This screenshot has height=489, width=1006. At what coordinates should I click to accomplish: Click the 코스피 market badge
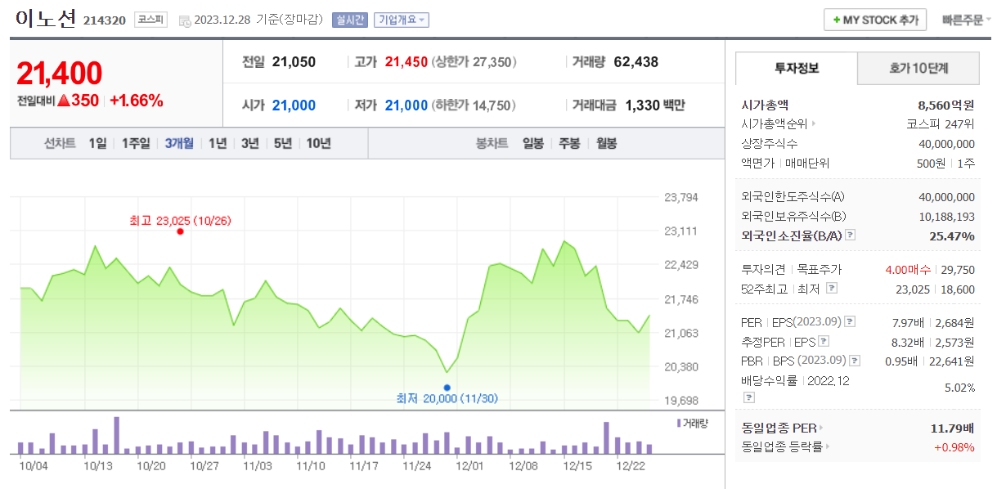[151, 20]
